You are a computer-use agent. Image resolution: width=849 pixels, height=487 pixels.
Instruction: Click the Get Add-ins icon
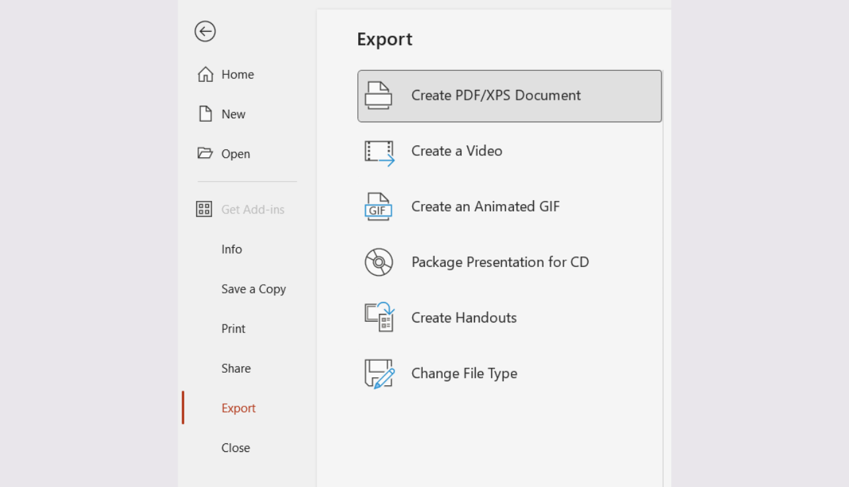coord(205,209)
